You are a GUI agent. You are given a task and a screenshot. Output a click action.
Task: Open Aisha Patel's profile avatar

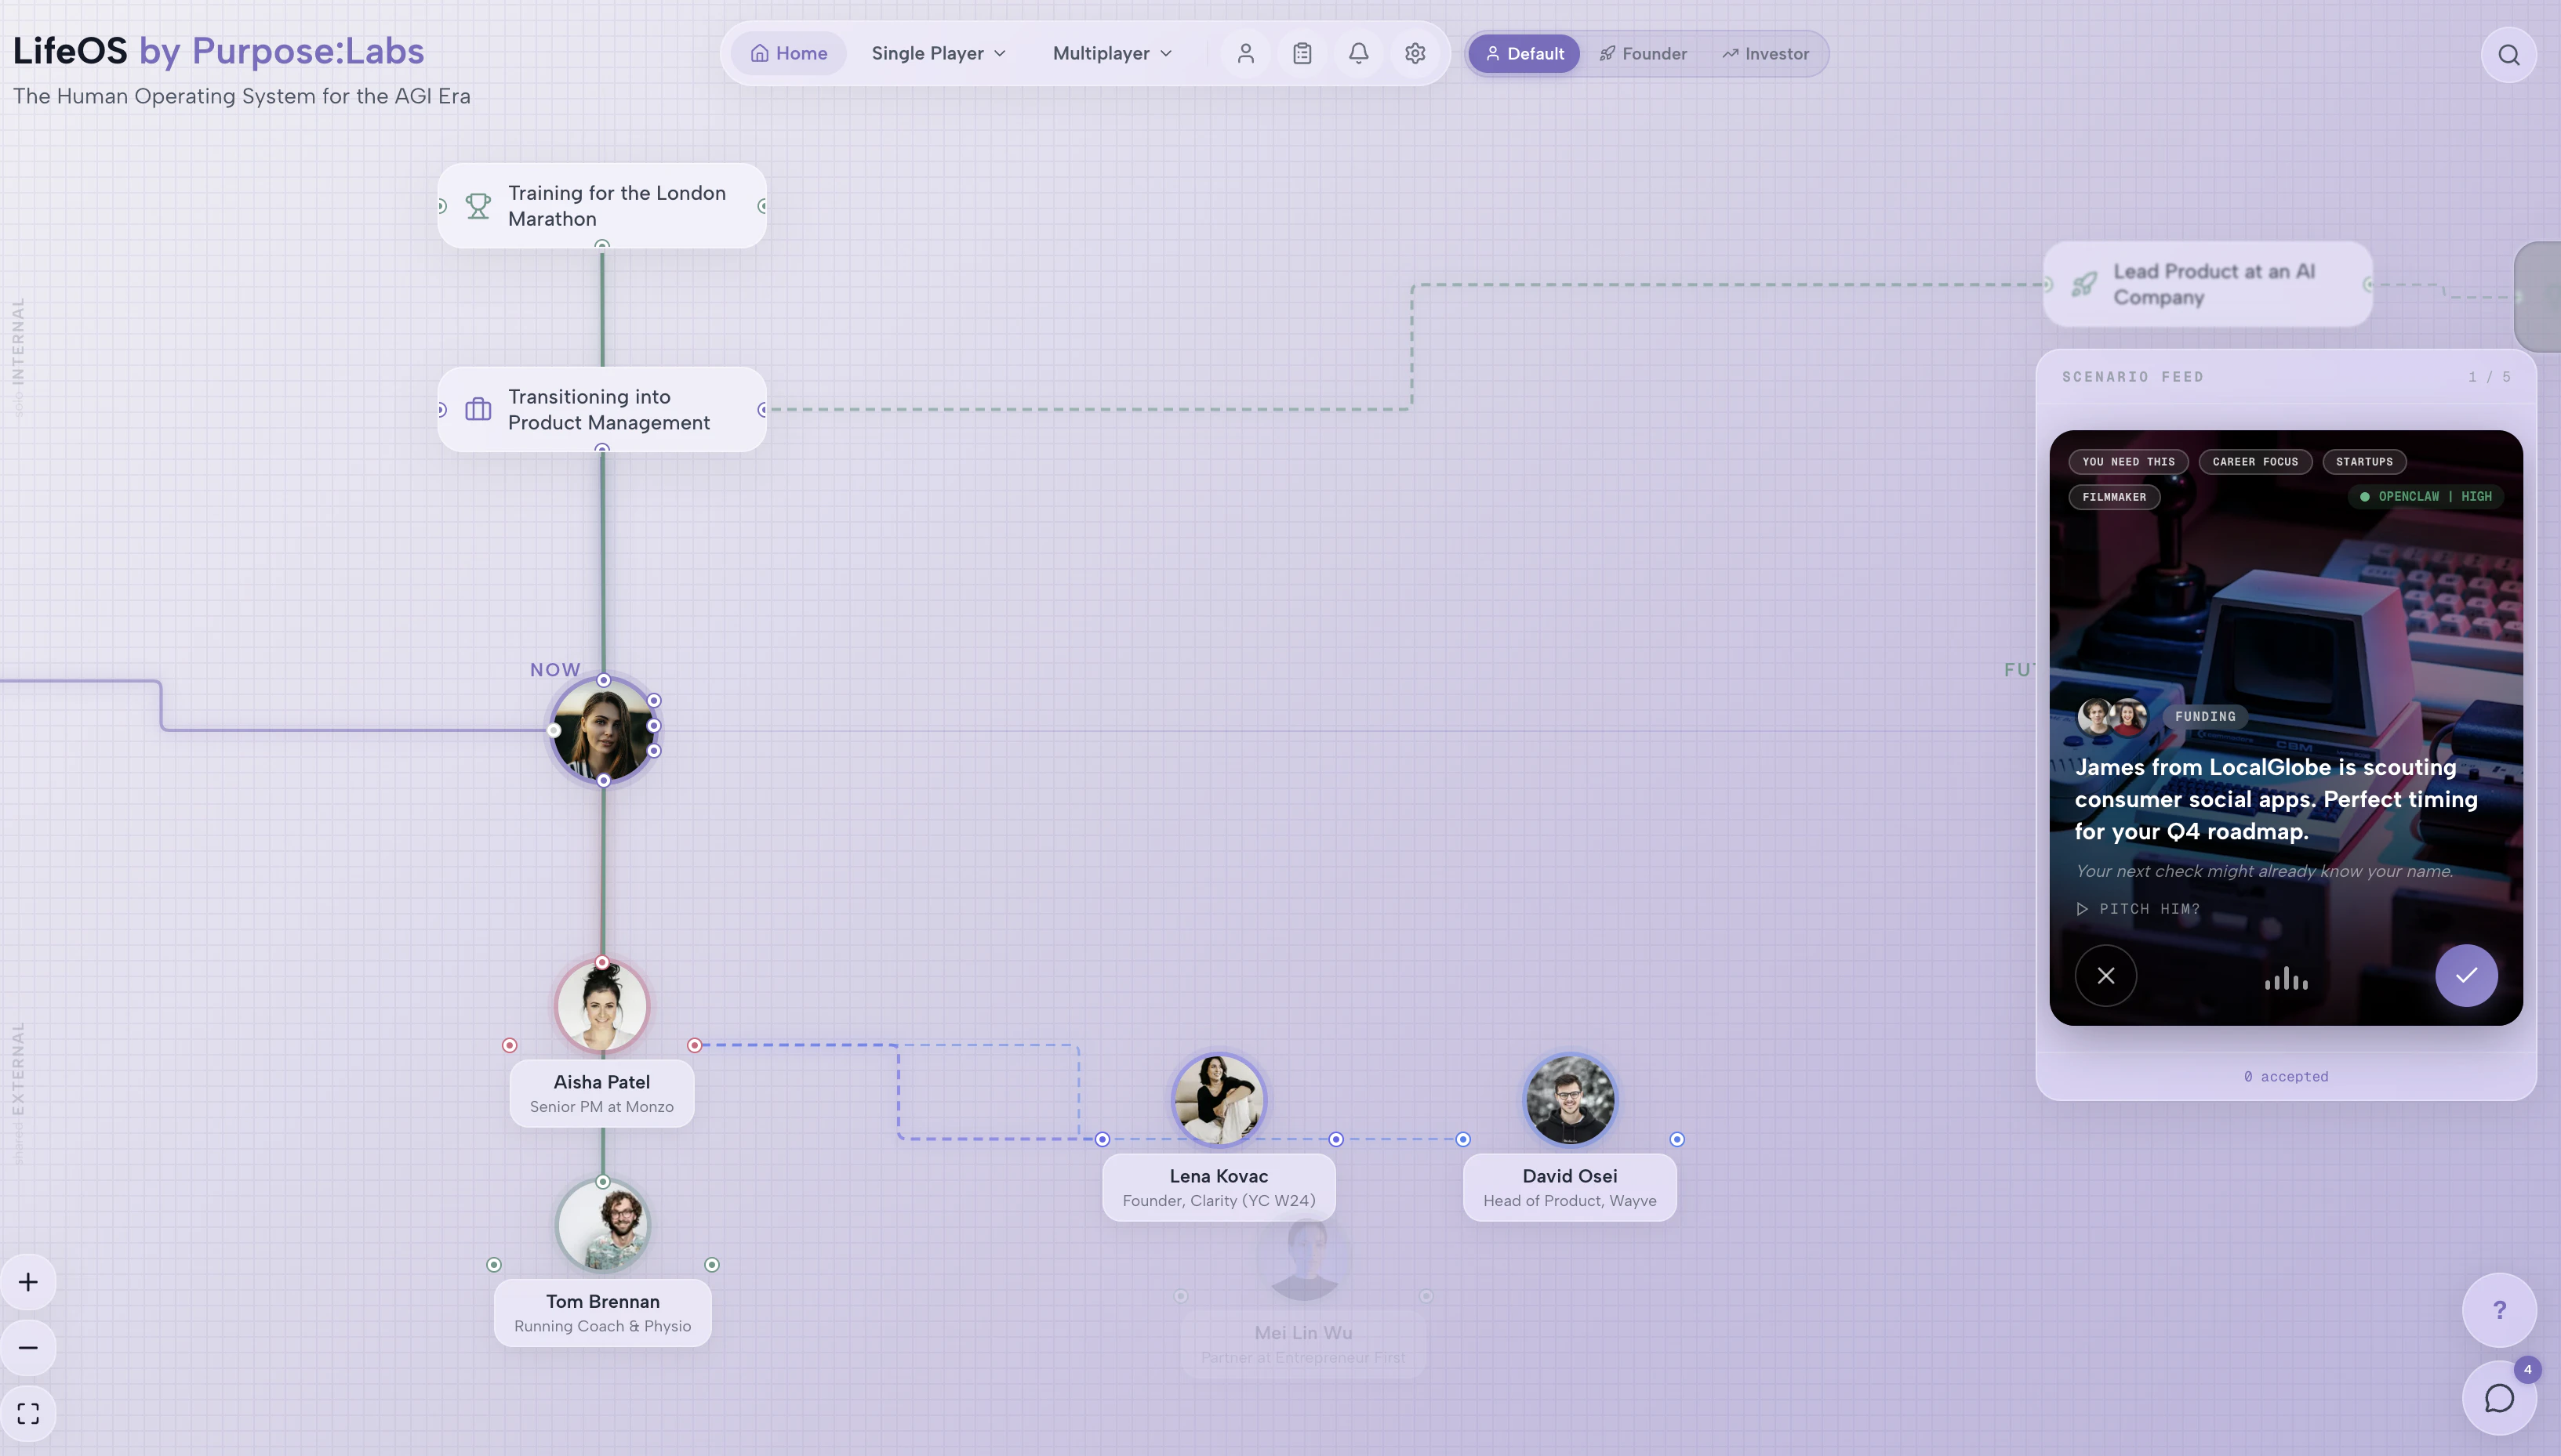[602, 1005]
